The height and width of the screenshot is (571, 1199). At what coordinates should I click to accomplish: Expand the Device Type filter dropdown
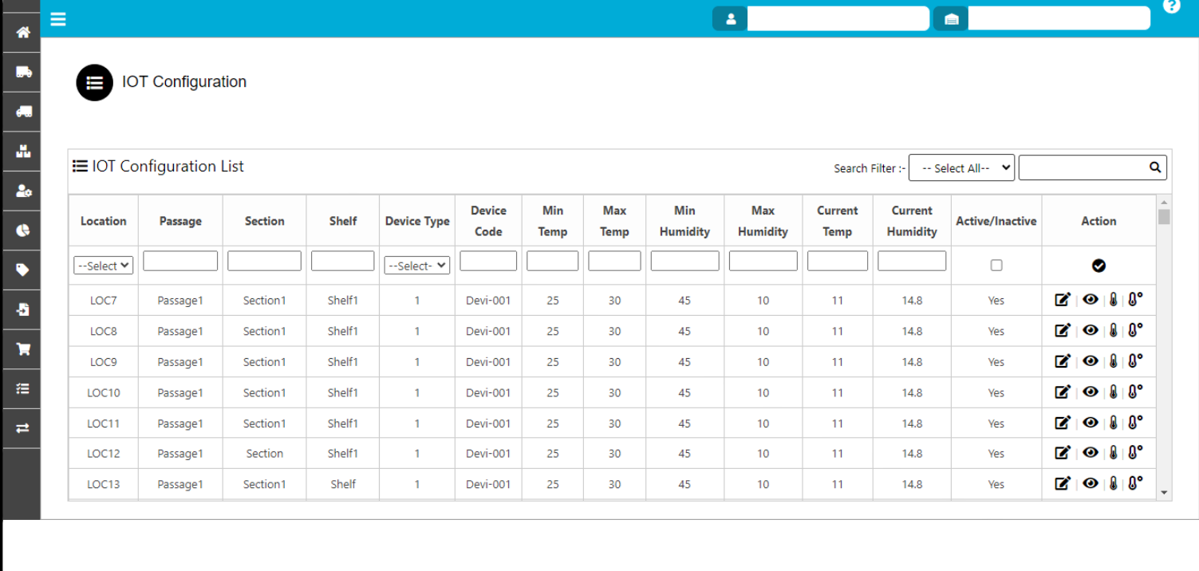tap(416, 266)
